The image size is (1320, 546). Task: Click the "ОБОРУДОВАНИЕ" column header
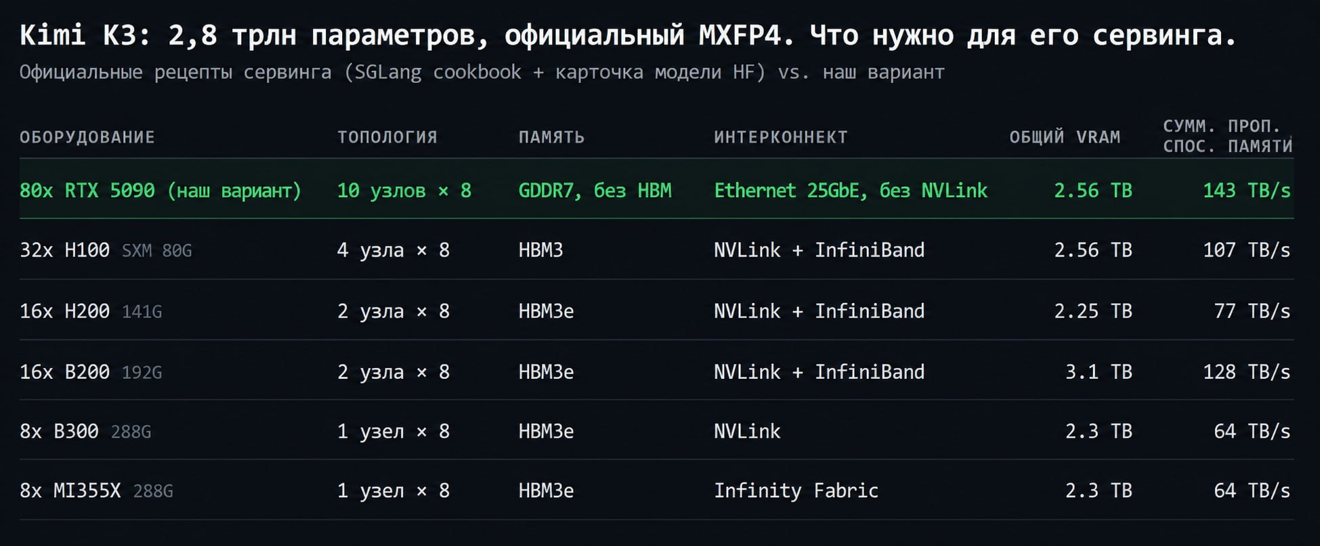87,137
